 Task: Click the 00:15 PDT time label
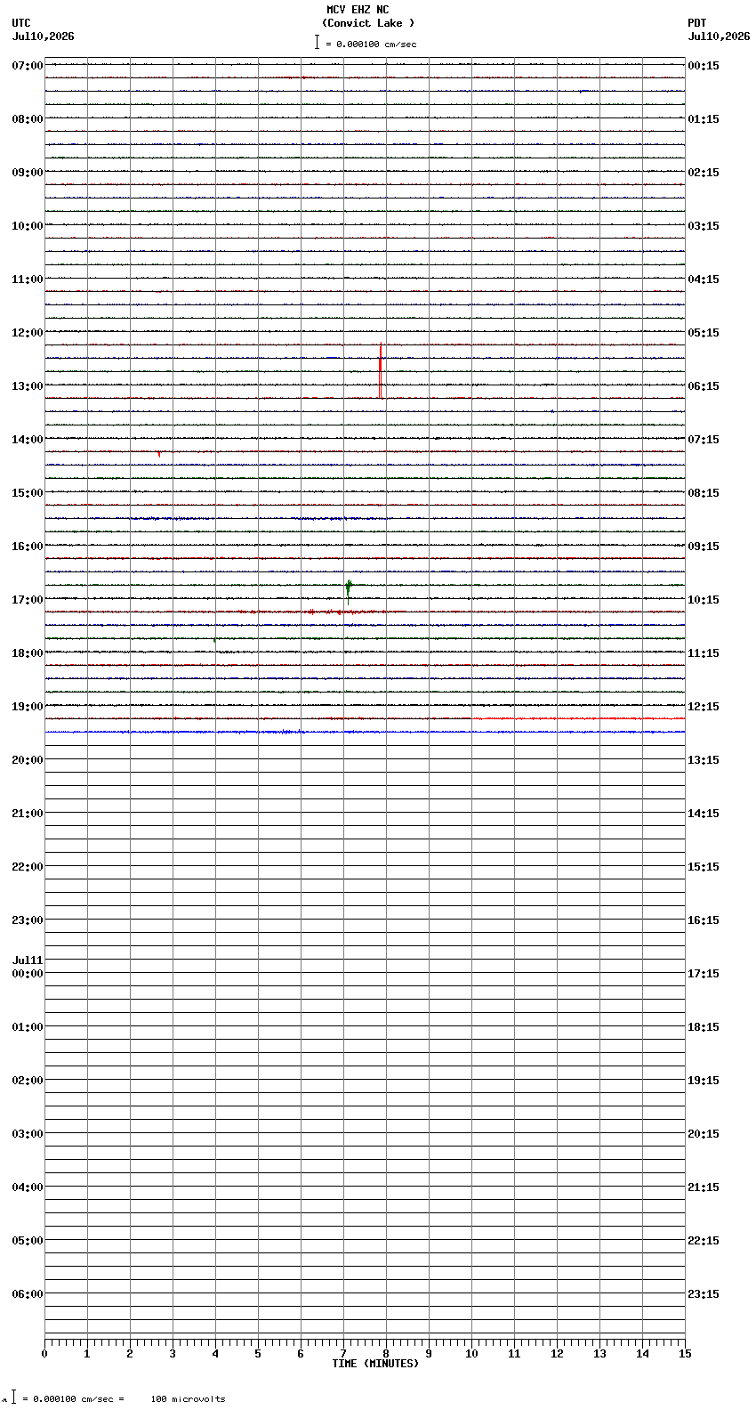pyautogui.click(x=704, y=66)
